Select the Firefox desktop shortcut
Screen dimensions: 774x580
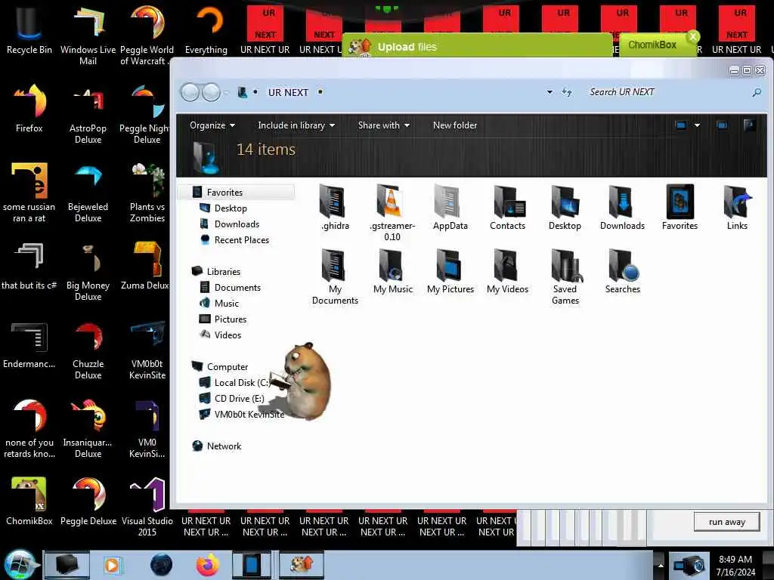(29, 108)
